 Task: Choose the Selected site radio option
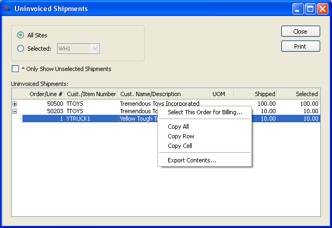(x=21, y=49)
